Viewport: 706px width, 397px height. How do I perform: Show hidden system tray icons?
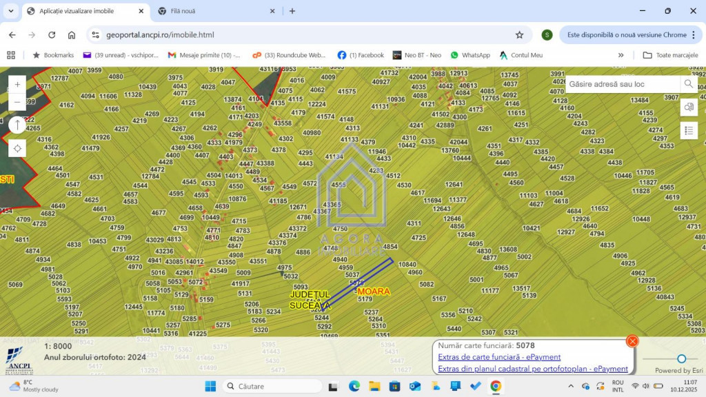[x=570, y=386]
